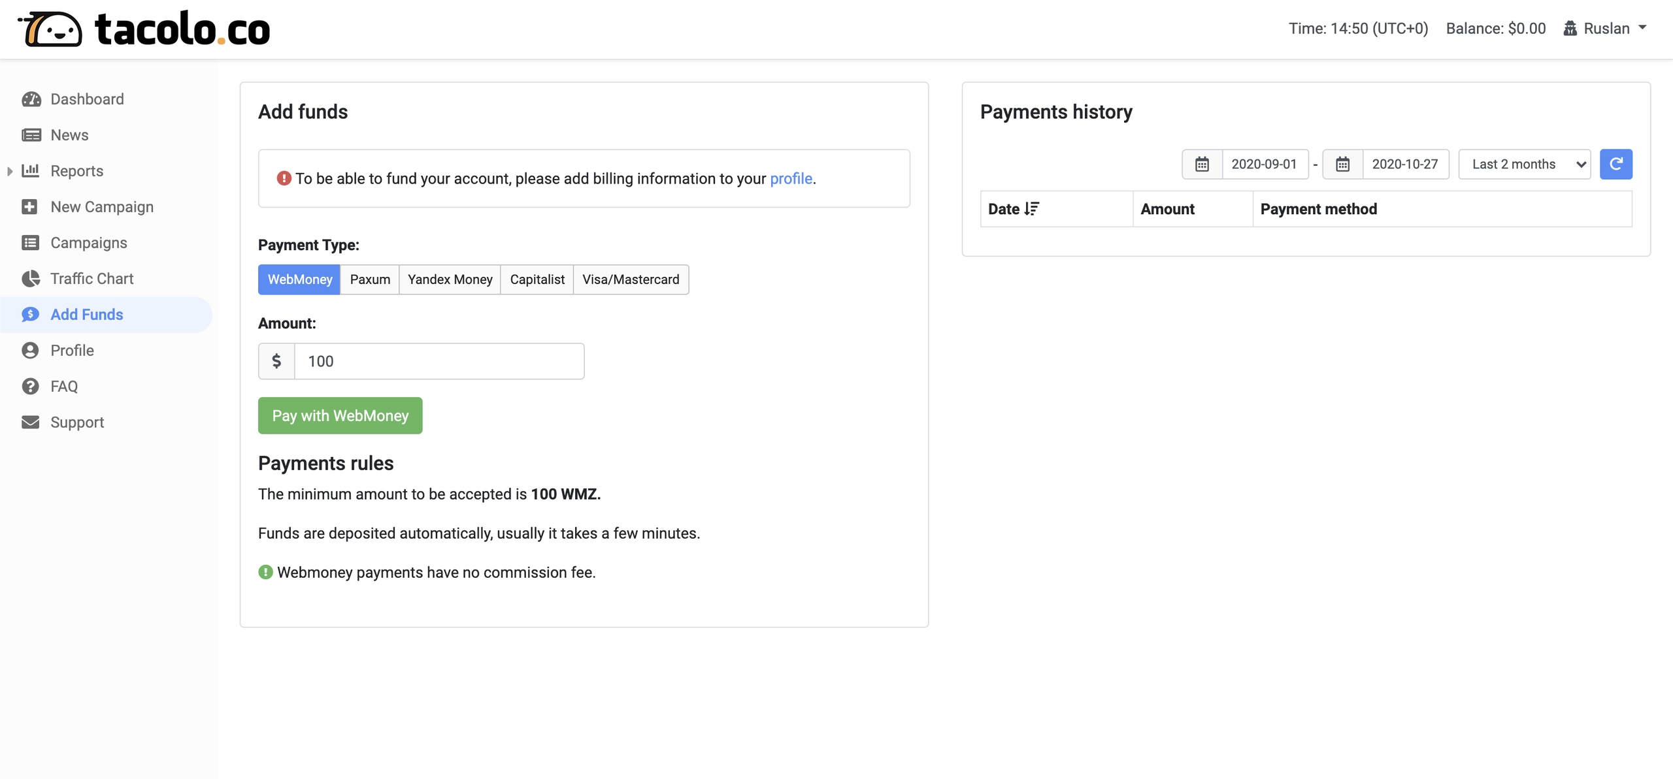Select Paxum payment type
The image size is (1673, 779).
(369, 279)
